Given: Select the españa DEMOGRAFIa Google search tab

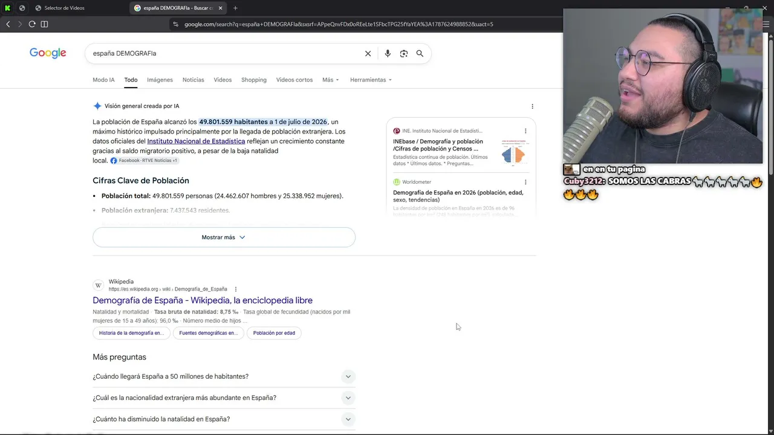Looking at the screenshot, I should point(178,8).
